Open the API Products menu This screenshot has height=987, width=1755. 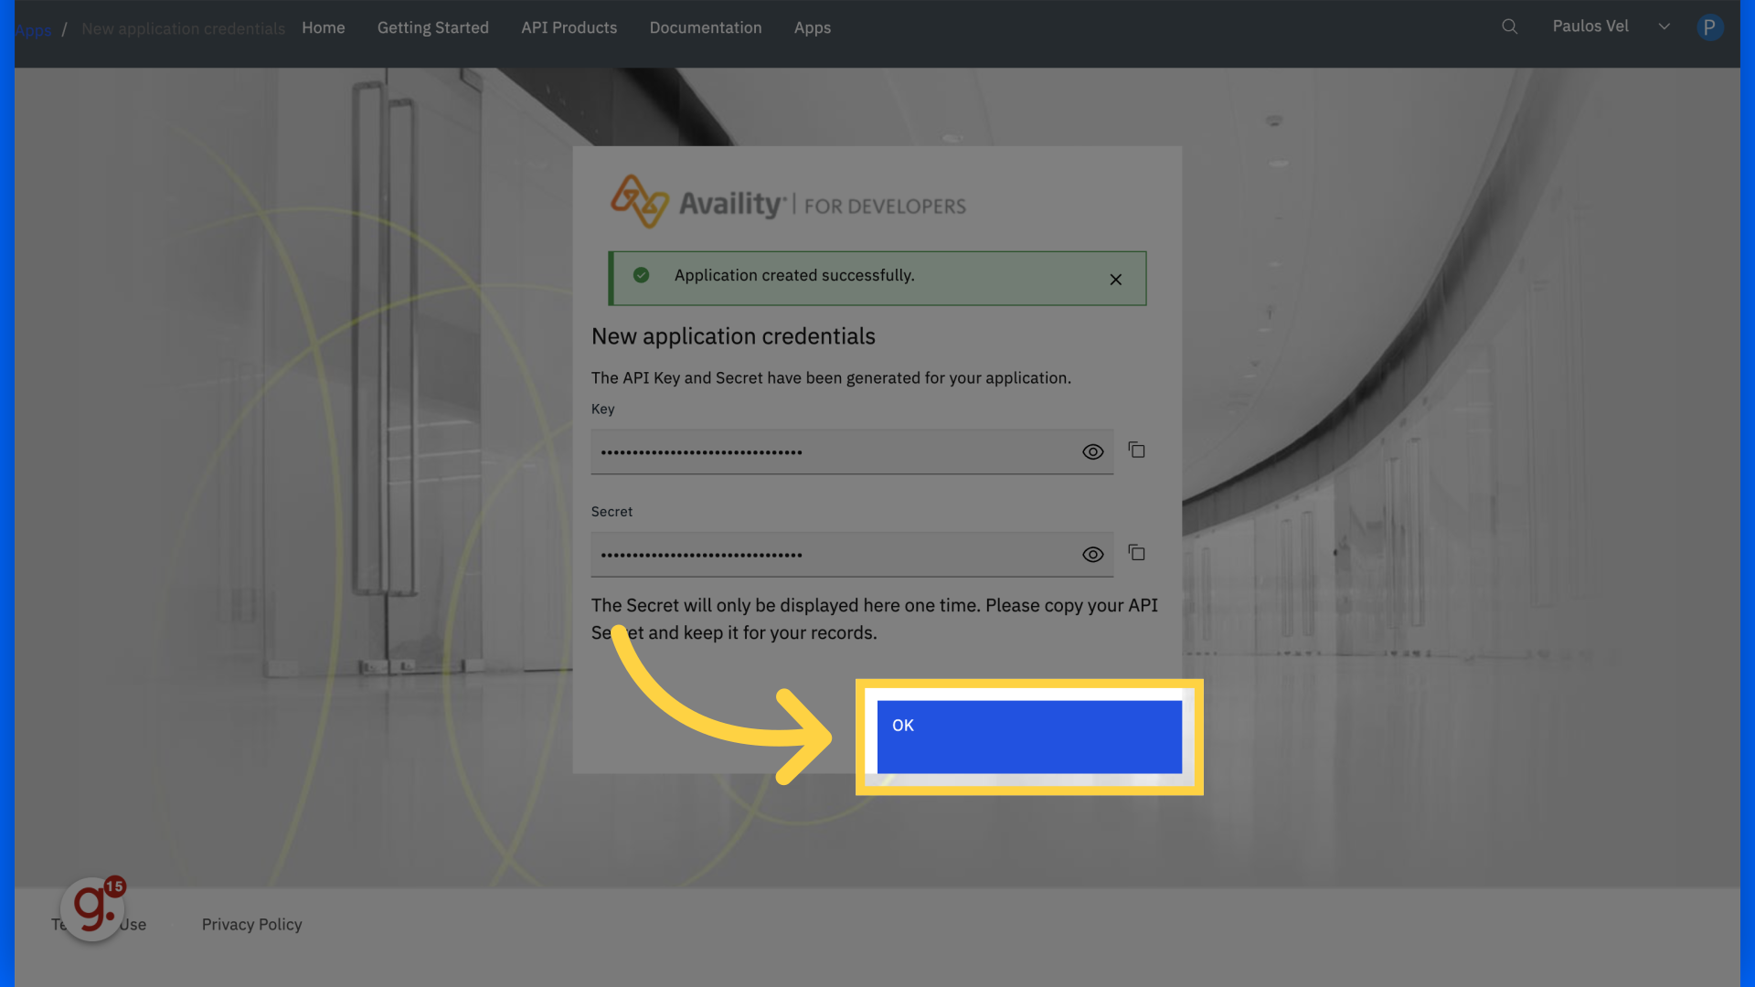[569, 27]
